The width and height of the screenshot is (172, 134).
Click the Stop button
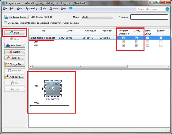click(x=15, y=39)
